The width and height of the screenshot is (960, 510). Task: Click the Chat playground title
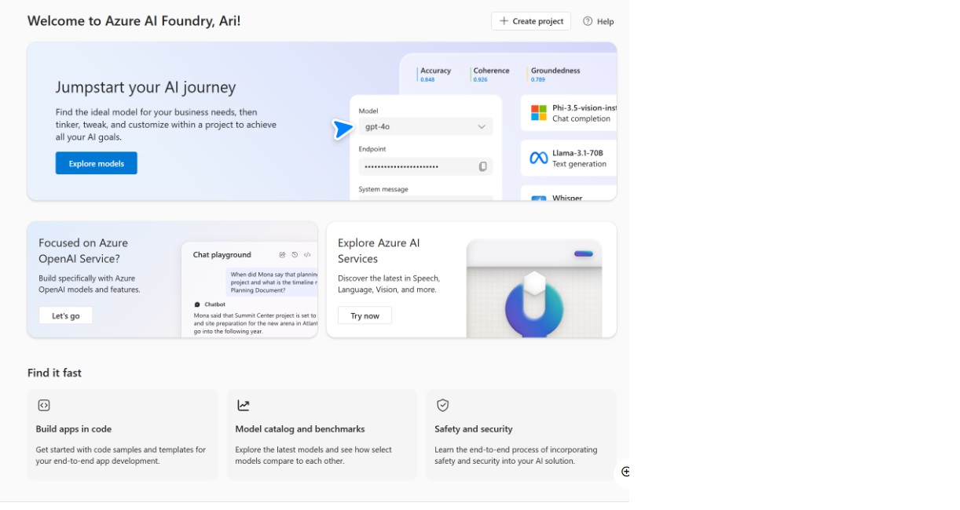222,255
